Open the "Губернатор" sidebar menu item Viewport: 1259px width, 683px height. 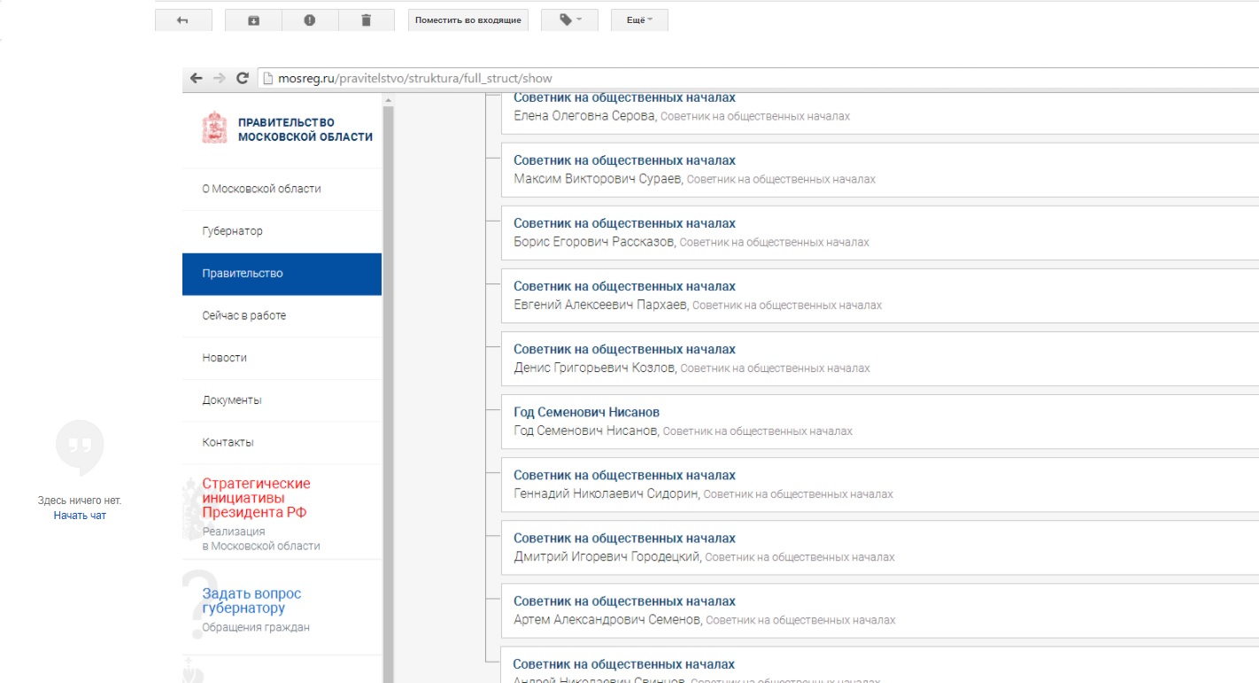pos(232,231)
